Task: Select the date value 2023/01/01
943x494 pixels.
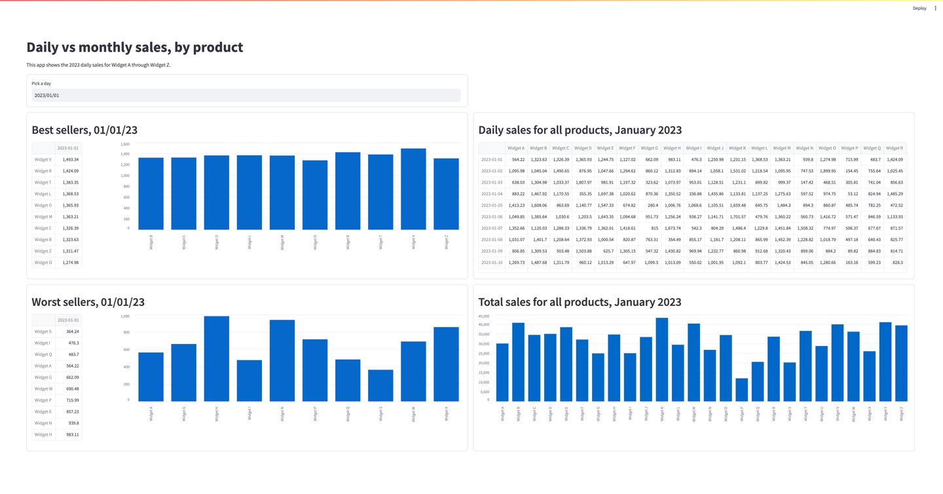Action: click(x=47, y=95)
